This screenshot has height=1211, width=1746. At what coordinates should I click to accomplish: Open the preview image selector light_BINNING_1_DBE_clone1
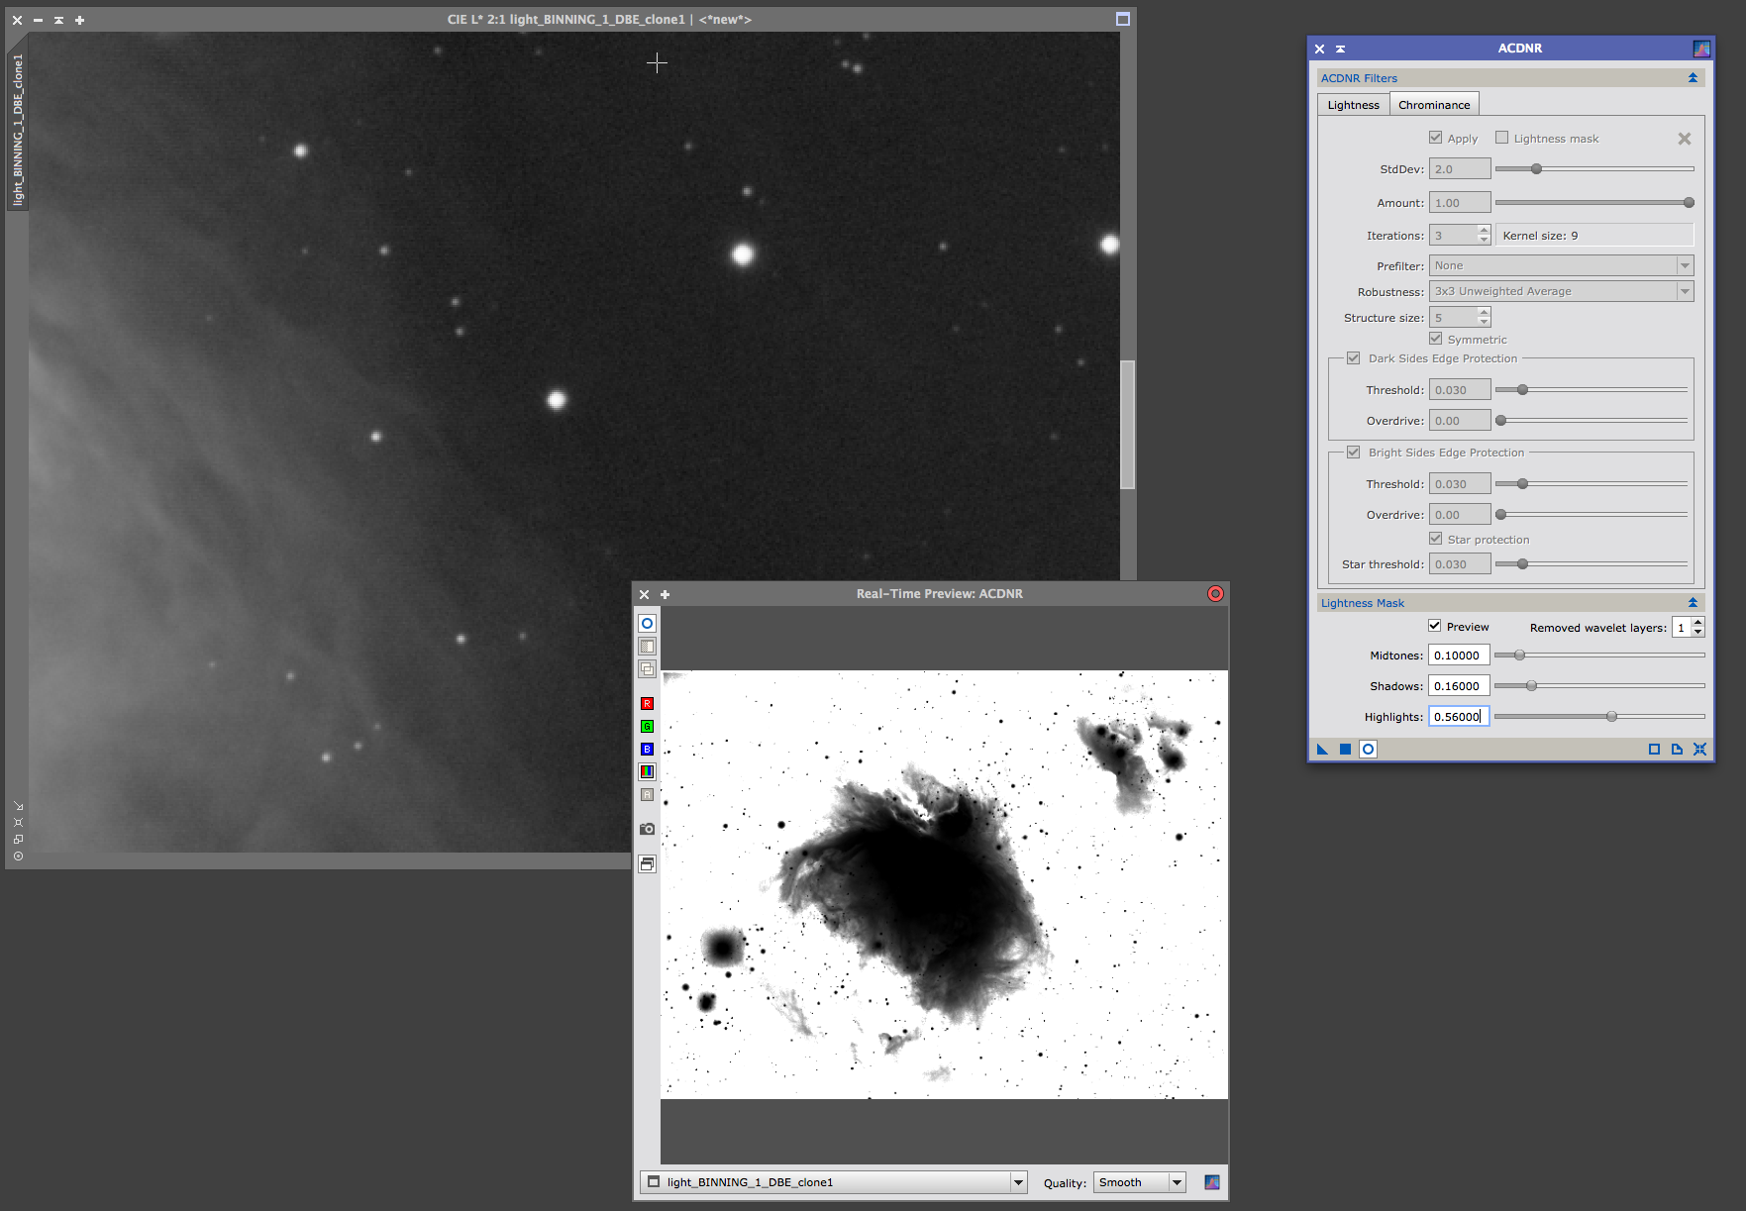(x=833, y=1182)
